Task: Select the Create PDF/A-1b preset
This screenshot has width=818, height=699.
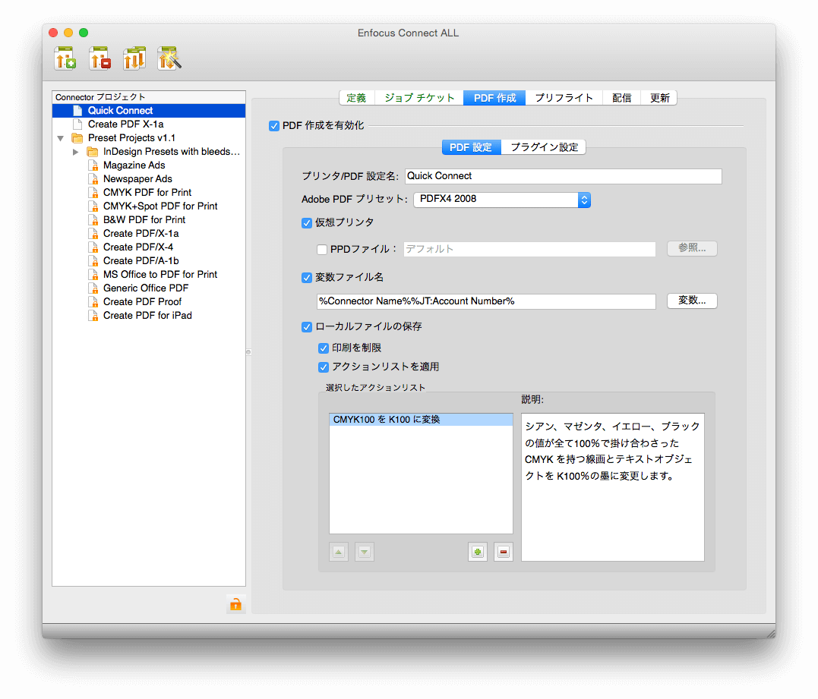Action: pyautogui.click(x=141, y=260)
